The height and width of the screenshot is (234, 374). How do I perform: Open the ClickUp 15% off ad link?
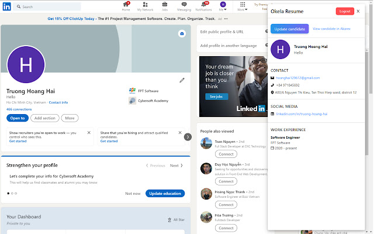(x=71, y=19)
